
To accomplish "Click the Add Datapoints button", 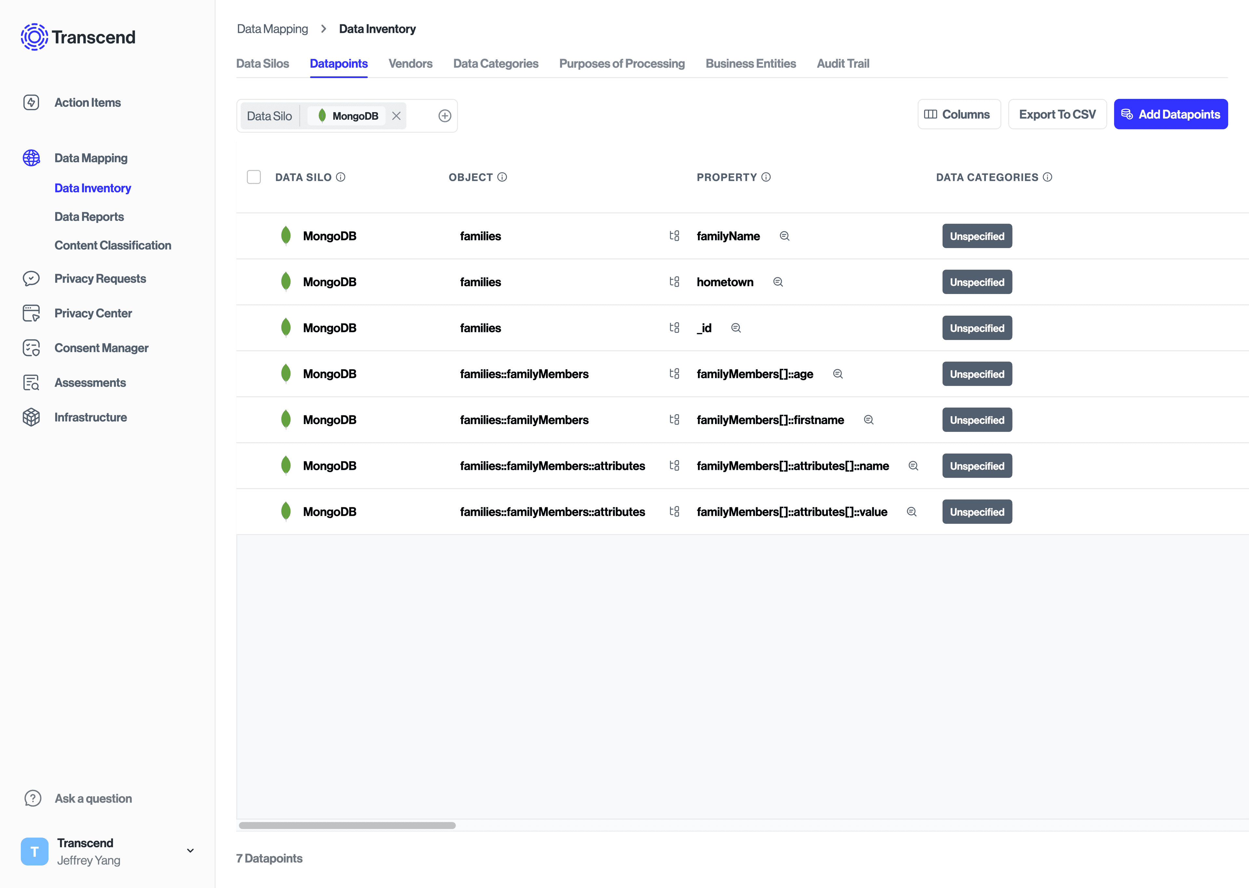I will click(x=1170, y=114).
